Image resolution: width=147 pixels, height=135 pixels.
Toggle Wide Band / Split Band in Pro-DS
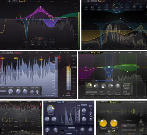(128, 130)
